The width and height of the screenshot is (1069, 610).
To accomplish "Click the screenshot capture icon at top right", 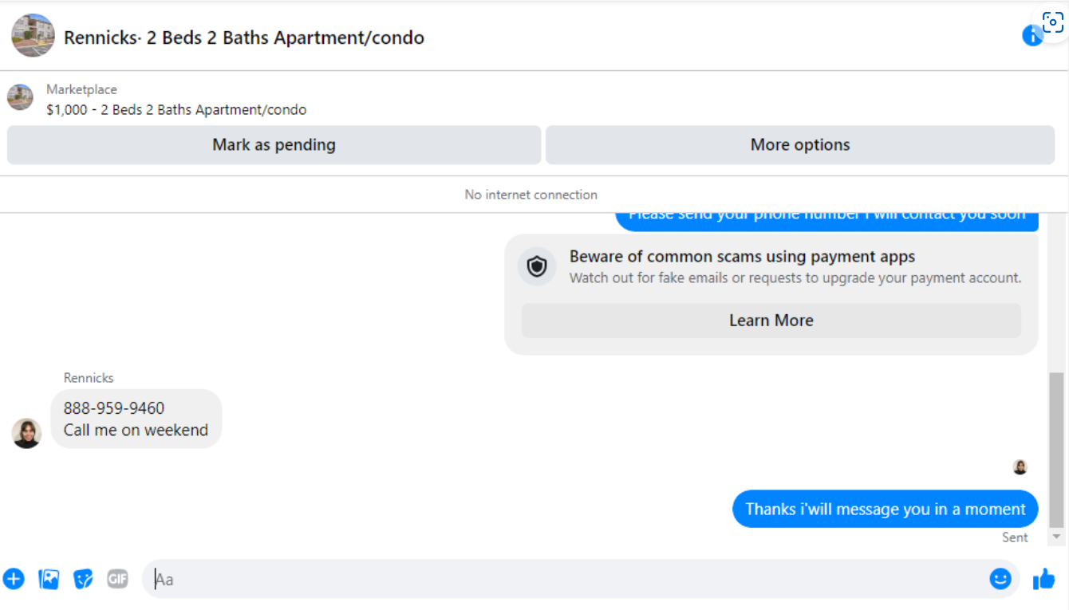I will coord(1053,22).
